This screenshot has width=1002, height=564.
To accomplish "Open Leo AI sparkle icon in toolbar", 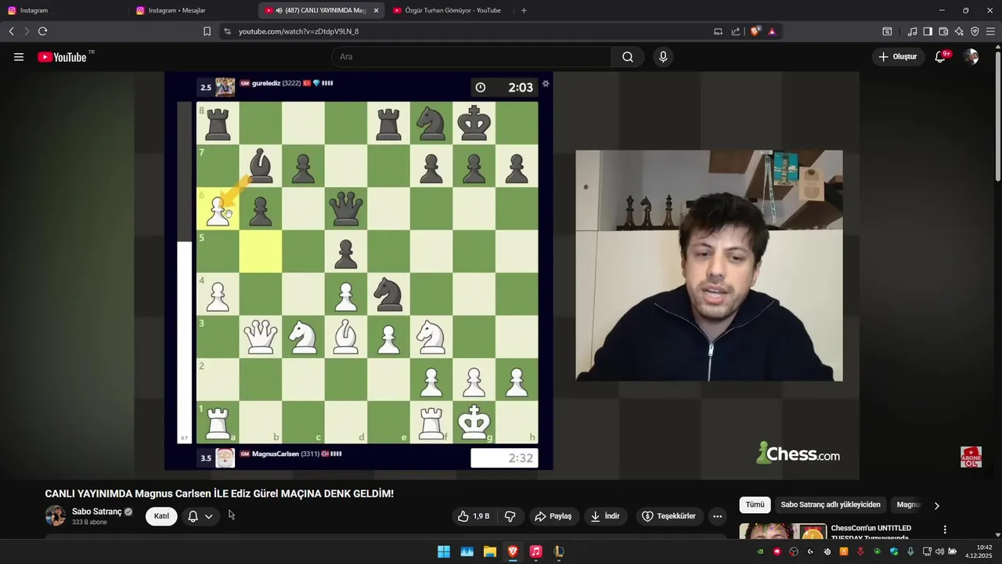I will coord(959,31).
